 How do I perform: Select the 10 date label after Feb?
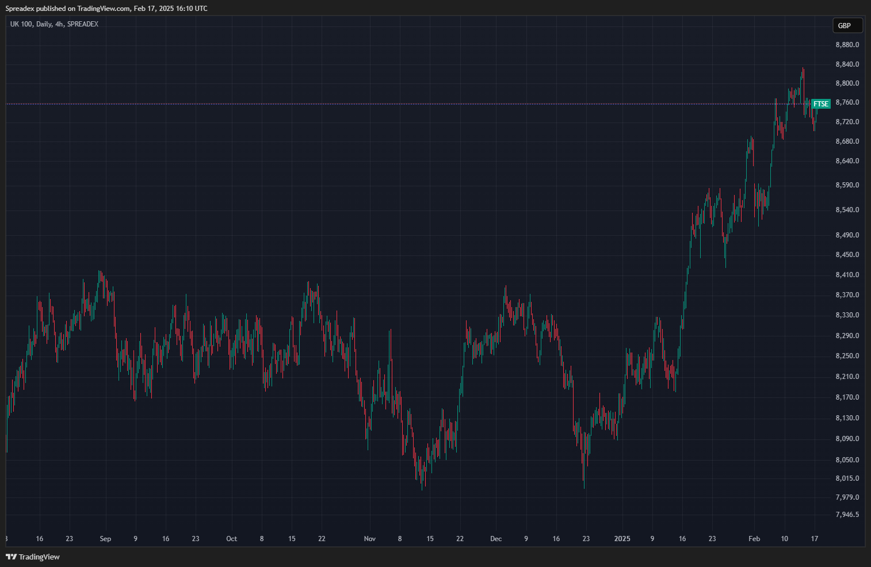click(785, 539)
